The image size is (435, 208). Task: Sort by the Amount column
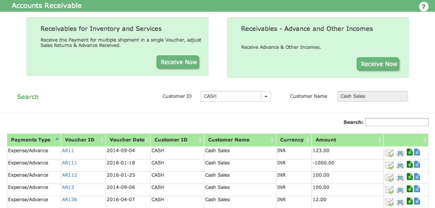(348, 140)
